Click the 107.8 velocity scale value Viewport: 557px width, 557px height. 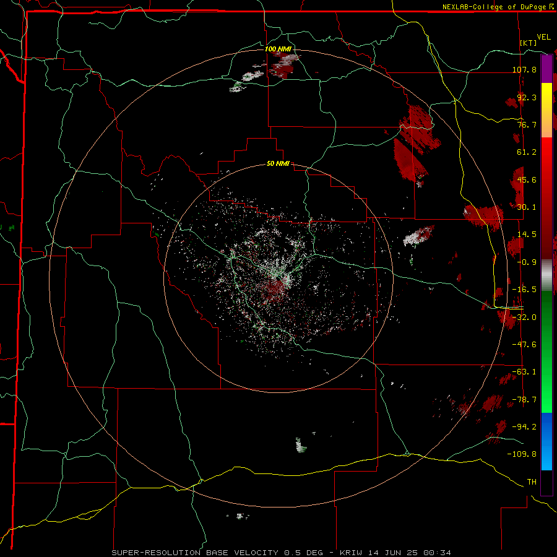(524, 69)
